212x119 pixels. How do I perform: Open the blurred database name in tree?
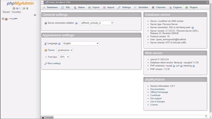point(13,19)
